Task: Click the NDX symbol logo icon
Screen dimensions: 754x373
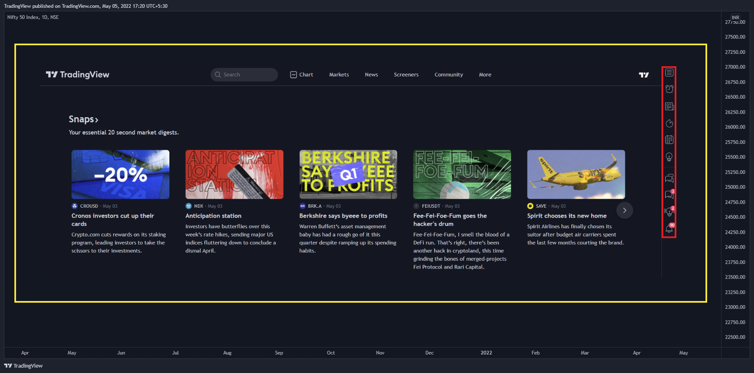Action: 188,206
